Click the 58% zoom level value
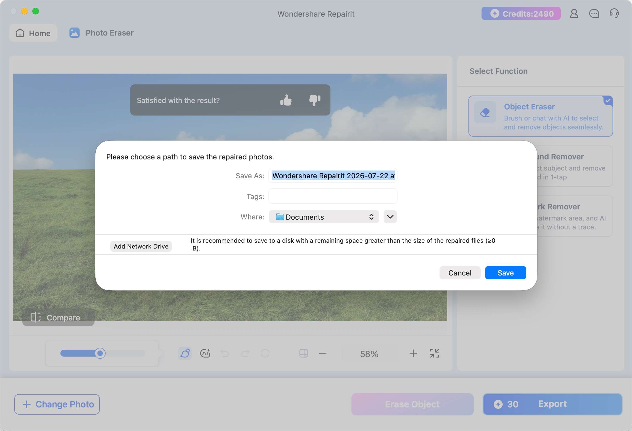The image size is (632, 431). [369, 354]
